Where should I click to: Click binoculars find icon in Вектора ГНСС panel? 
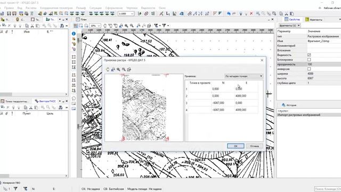[61, 108]
